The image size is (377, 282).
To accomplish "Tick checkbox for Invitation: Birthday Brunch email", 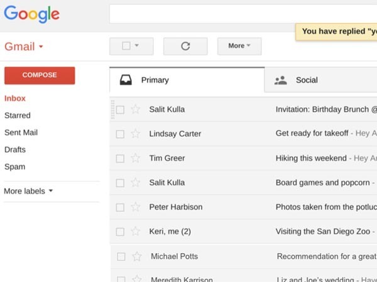I will [120, 110].
